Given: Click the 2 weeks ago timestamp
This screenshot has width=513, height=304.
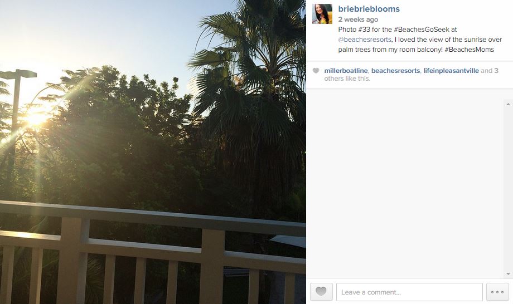Looking at the screenshot, I should pyautogui.click(x=358, y=19).
